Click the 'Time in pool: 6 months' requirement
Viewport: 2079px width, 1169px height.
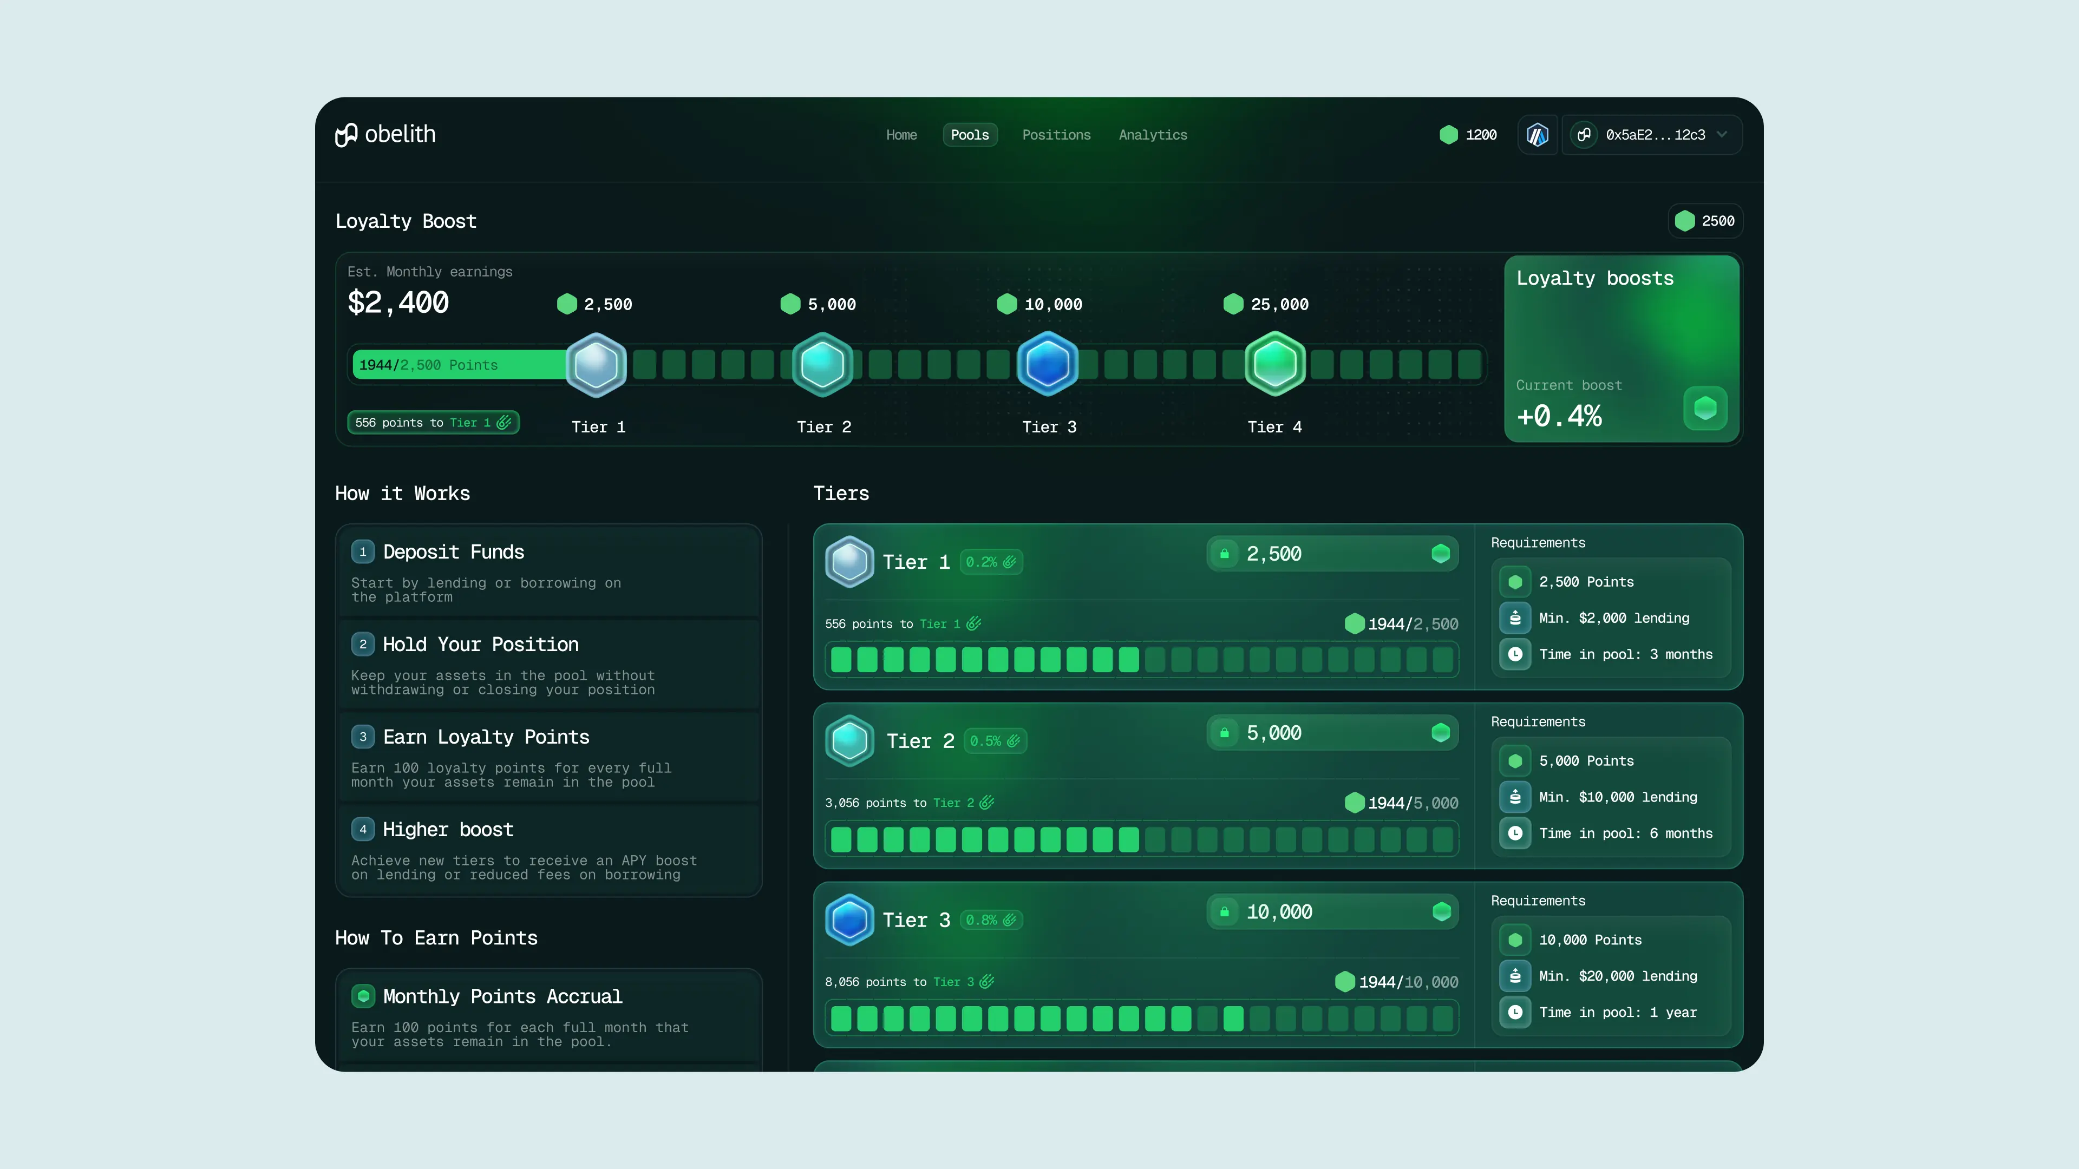(x=1625, y=833)
